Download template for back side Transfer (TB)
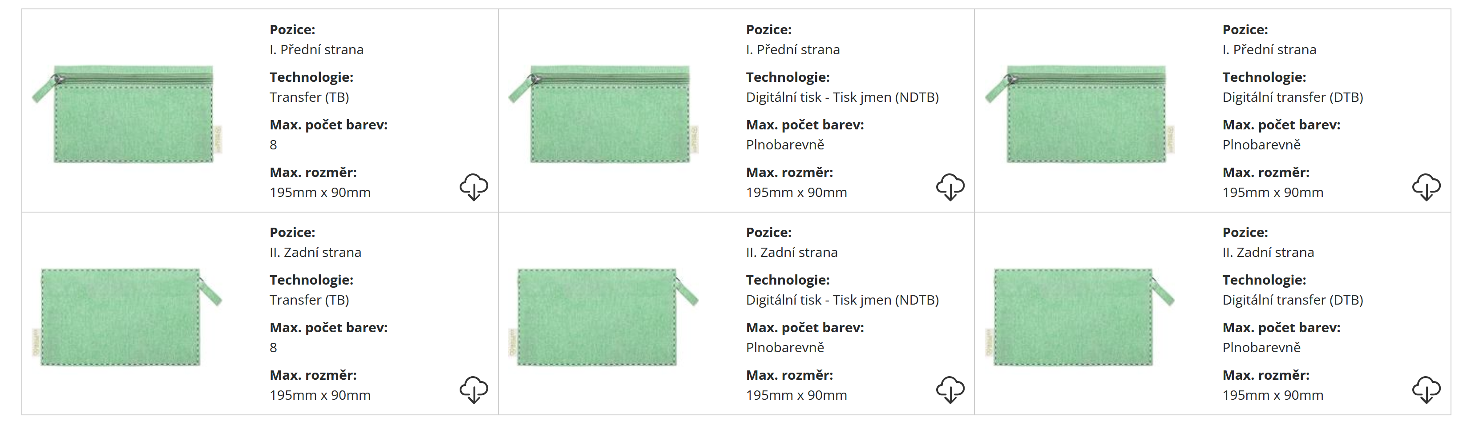This screenshot has width=1467, height=434. point(473,390)
